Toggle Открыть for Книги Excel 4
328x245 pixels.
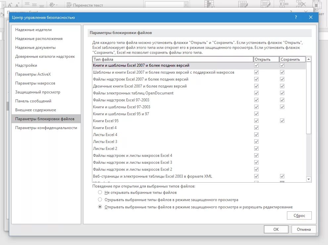click(256, 127)
